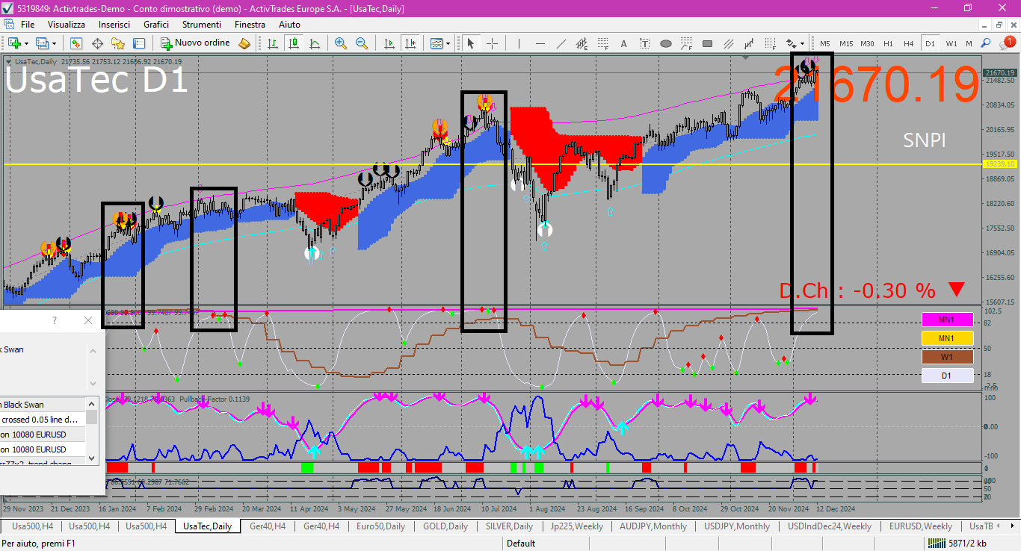Image resolution: width=1021 pixels, height=551 pixels.
Task: Activate the crosshair cursor mode
Action: tap(492, 43)
